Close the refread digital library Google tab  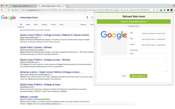click(64, 6)
